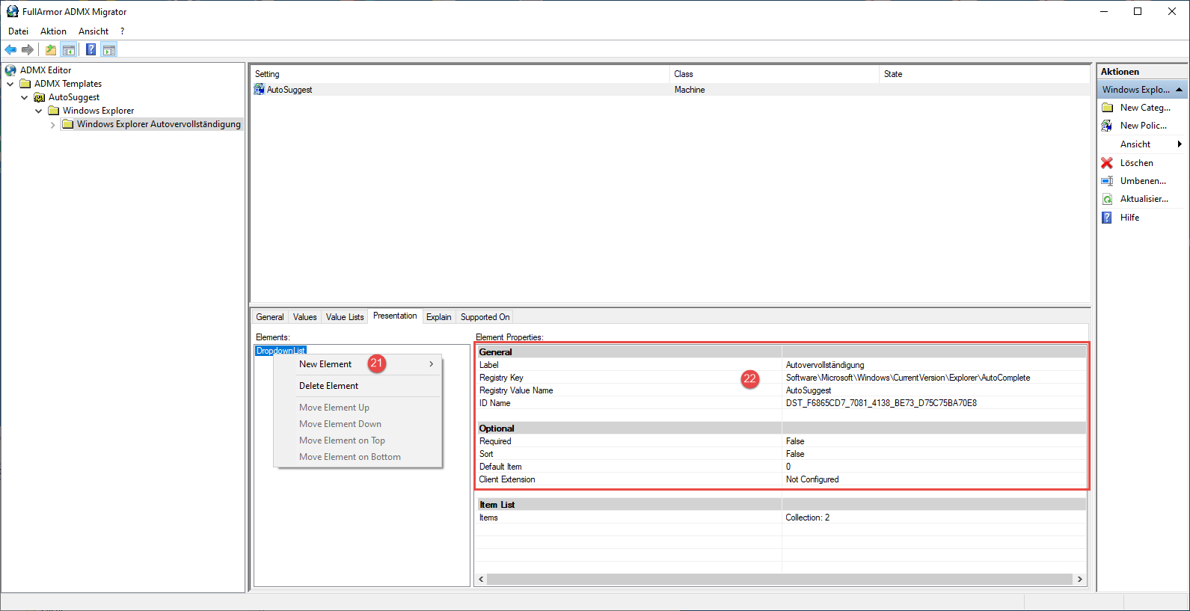Image resolution: width=1190 pixels, height=611 pixels.
Task: Open the Datei menu
Action: tap(18, 31)
